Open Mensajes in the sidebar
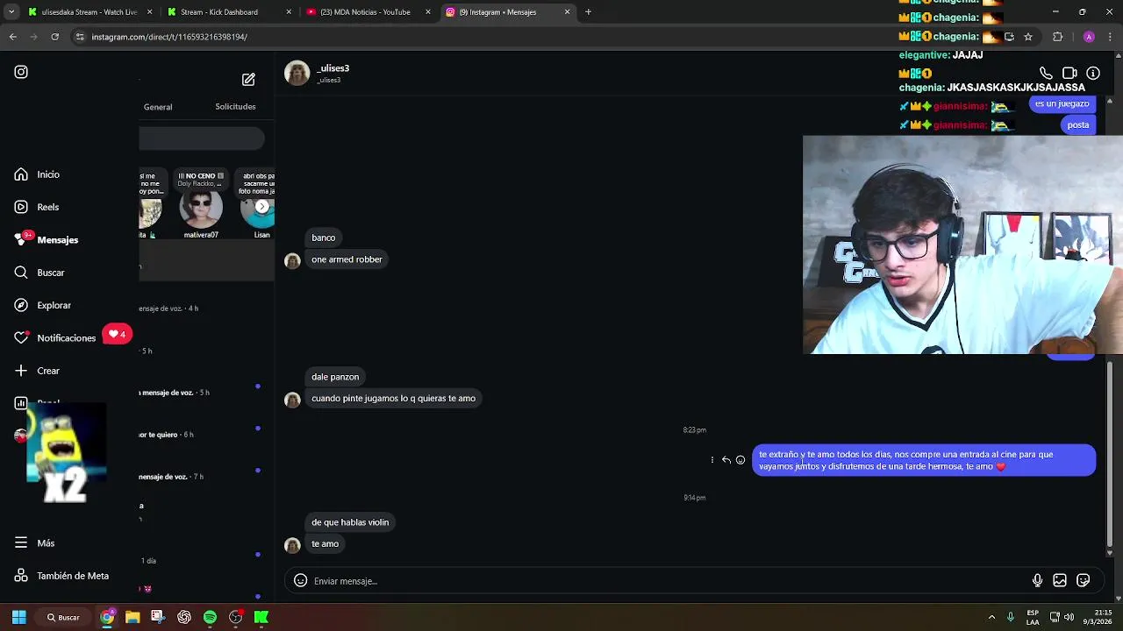1123x631 pixels. click(x=47, y=239)
